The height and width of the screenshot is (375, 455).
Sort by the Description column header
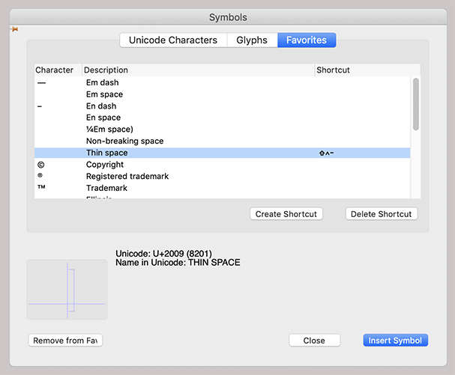click(198, 70)
